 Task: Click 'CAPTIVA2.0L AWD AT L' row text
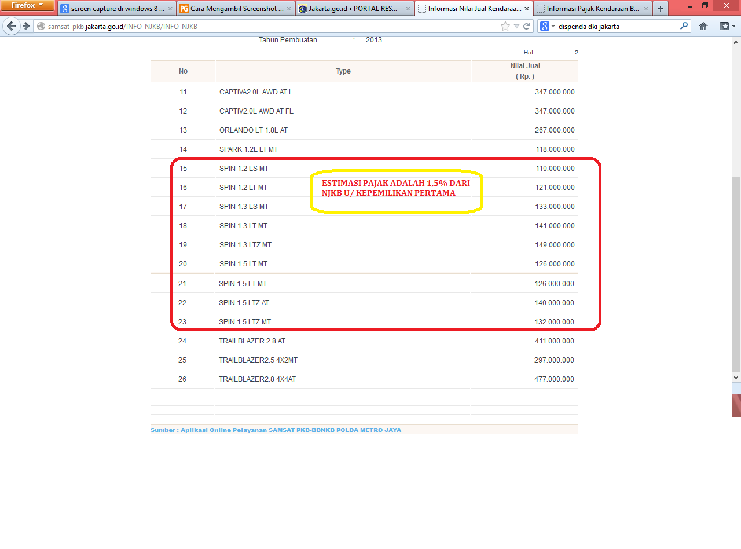point(256,92)
